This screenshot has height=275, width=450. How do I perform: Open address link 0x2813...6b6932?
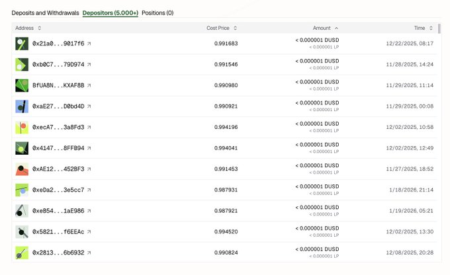58,253
